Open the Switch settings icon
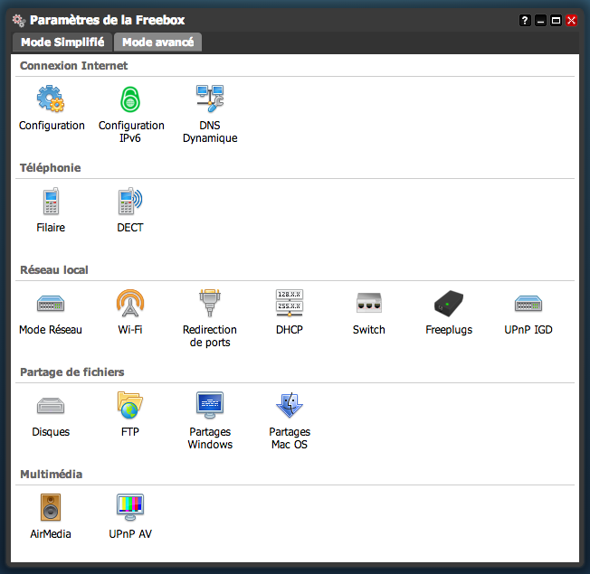The image size is (590, 574). [369, 303]
